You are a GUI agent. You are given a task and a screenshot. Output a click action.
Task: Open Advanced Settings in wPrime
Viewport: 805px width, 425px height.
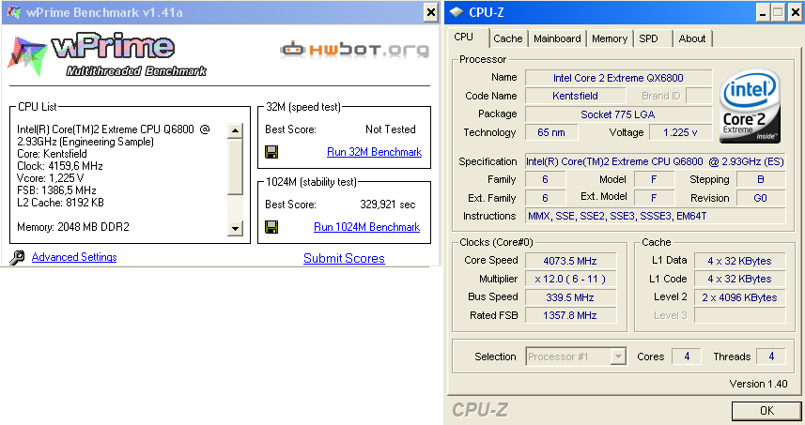click(x=74, y=257)
